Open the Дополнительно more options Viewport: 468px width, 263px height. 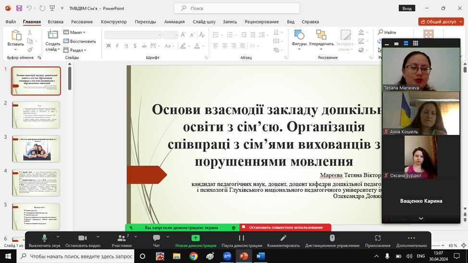(x=411, y=239)
